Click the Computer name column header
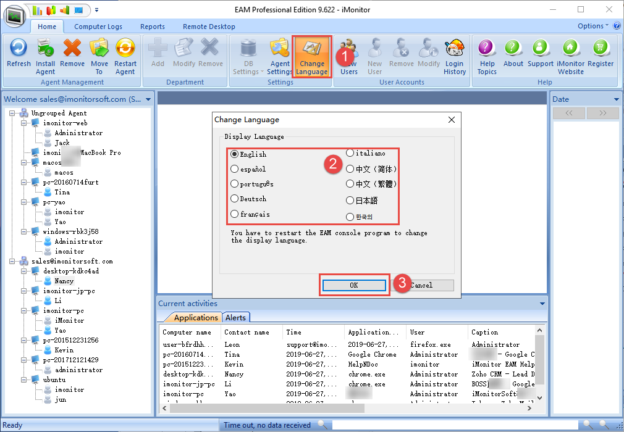Image resolution: width=624 pixels, height=432 pixels. click(x=187, y=332)
